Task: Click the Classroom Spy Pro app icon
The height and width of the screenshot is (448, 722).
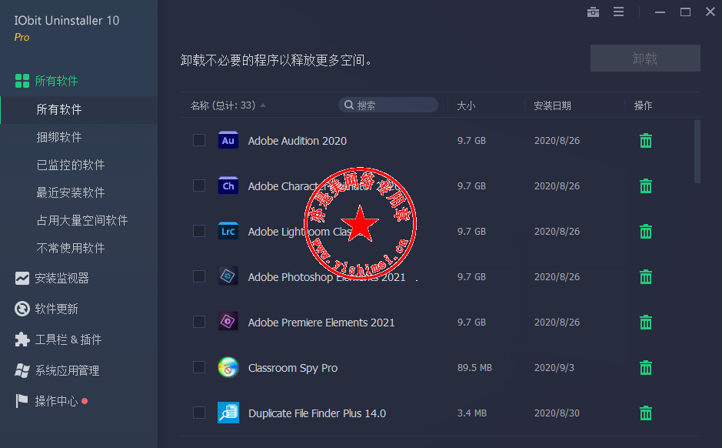Action: click(x=228, y=367)
